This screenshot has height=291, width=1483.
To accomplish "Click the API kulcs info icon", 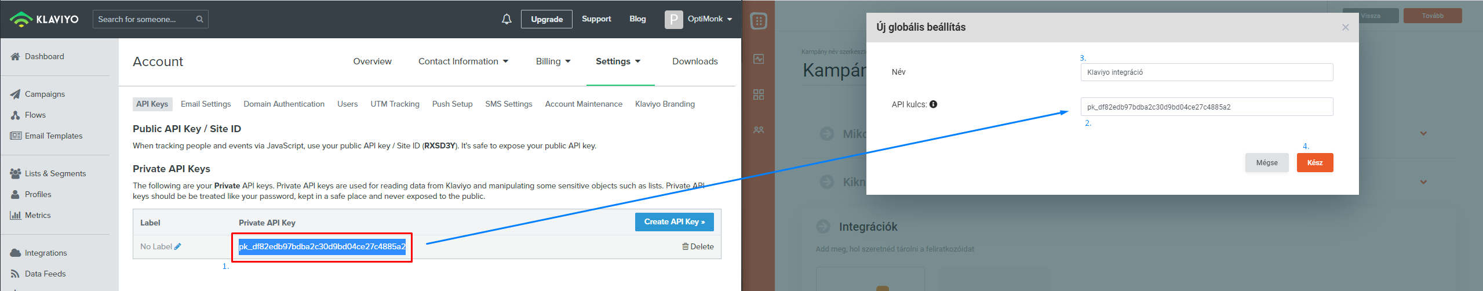I will (x=933, y=104).
